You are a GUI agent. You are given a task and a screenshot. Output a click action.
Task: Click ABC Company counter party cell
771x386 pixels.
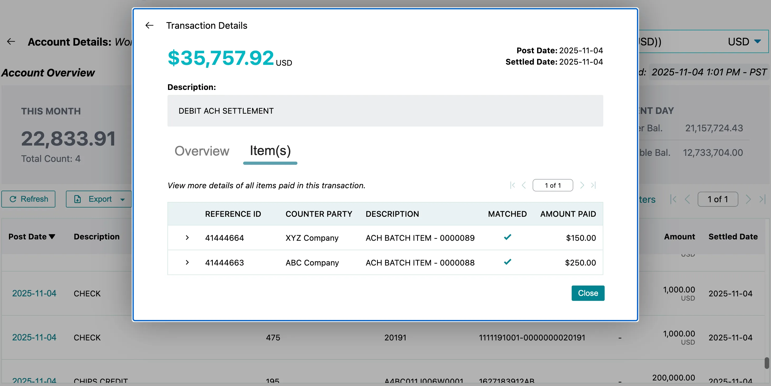pyautogui.click(x=312, y=263)
